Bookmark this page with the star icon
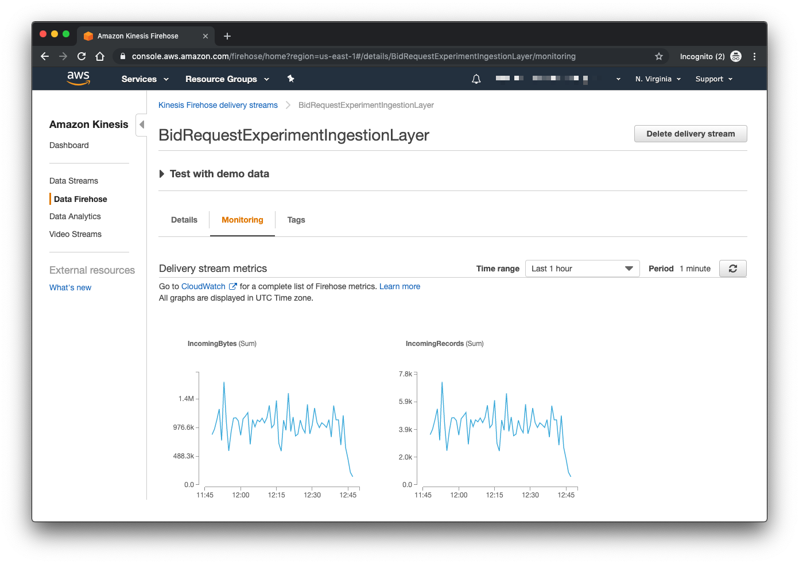The height and width of the screenshot is (564, 799). [x=659, y=56]
